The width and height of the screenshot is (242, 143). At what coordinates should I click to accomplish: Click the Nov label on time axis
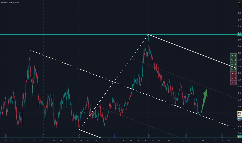[x=61, y=140]
